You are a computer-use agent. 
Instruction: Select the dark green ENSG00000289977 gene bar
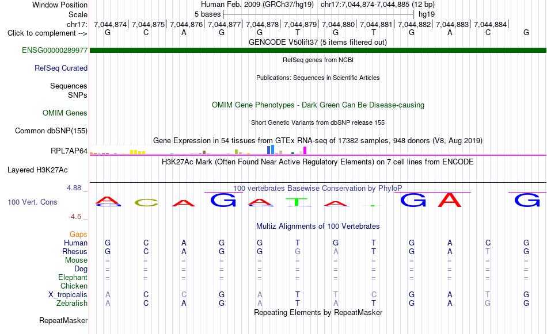pos(318,50)
